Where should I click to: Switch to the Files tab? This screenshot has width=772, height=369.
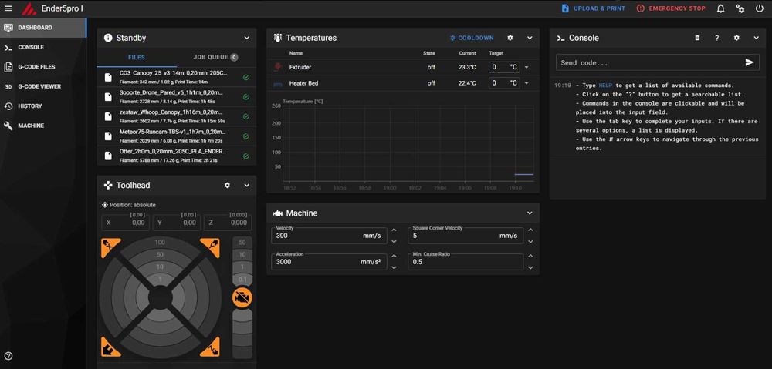[x=137, y=58]
